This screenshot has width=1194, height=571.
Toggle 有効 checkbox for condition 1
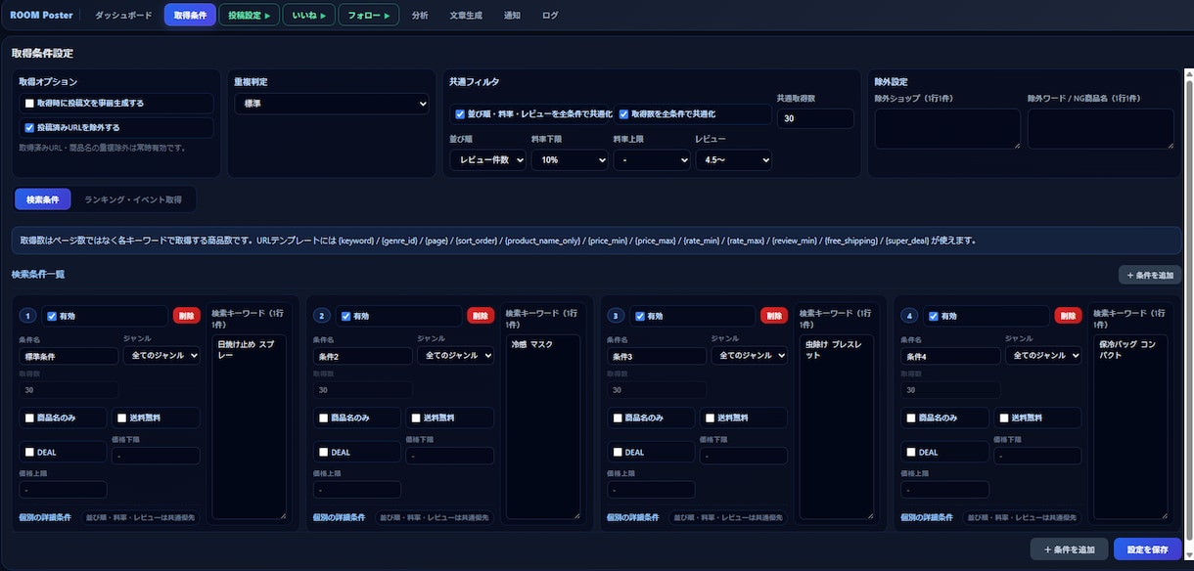[x=51, y=316]
